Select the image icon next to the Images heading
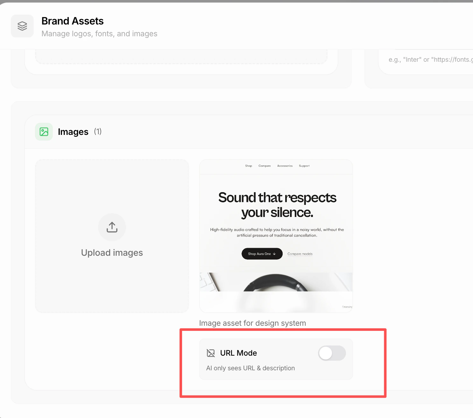Viewport: 473px width, 418px height. pyautogui.click(x=44, y=131)
